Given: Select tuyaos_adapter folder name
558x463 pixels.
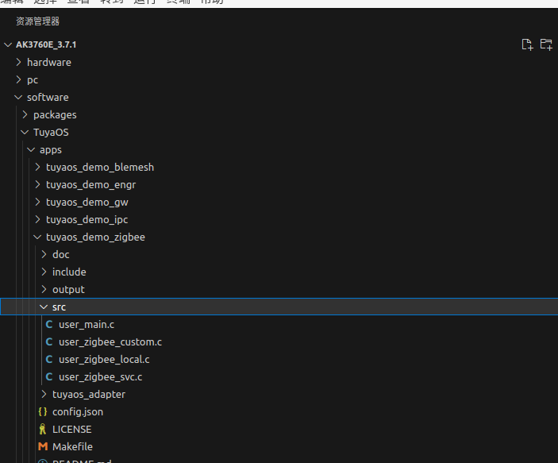Looking at the screenshot, I should (x=89, y=395).
